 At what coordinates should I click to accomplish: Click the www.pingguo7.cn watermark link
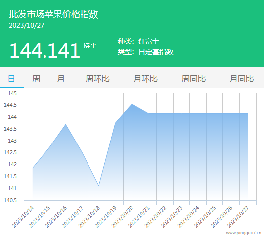[243, 233]
